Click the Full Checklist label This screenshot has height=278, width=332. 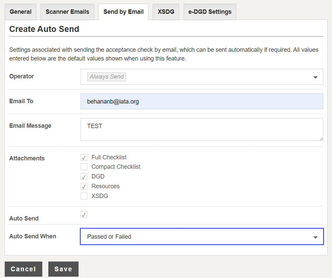pyautogui.click(x=109, y=157)
